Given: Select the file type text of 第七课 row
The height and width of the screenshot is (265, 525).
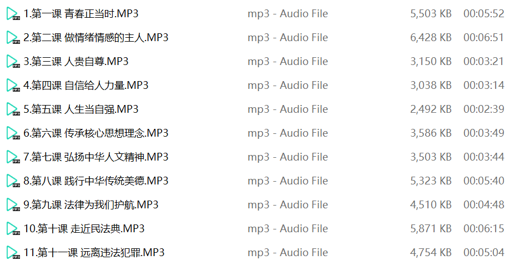Looking at the screenshot, I should pyautogui.click(x=287, y=157).
